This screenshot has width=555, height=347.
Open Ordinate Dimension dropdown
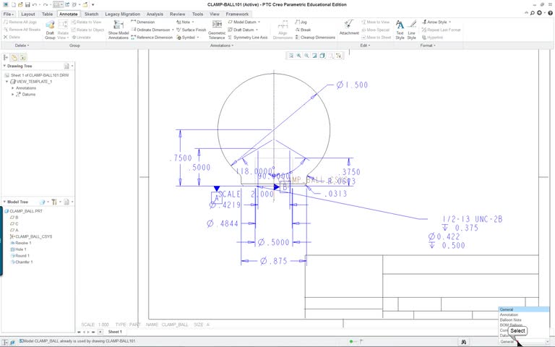(x=173, y=30)
